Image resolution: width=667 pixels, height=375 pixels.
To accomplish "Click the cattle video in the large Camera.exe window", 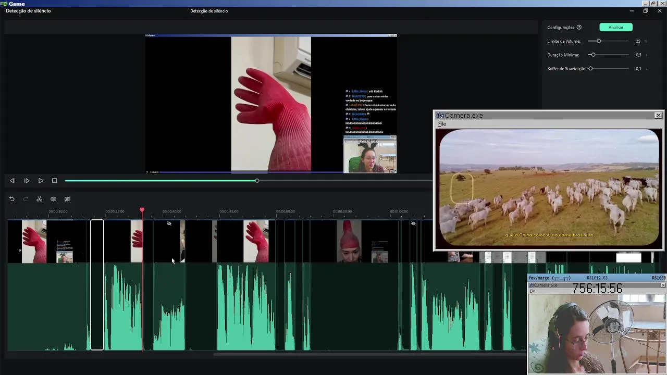I will [x=549, y=187].
